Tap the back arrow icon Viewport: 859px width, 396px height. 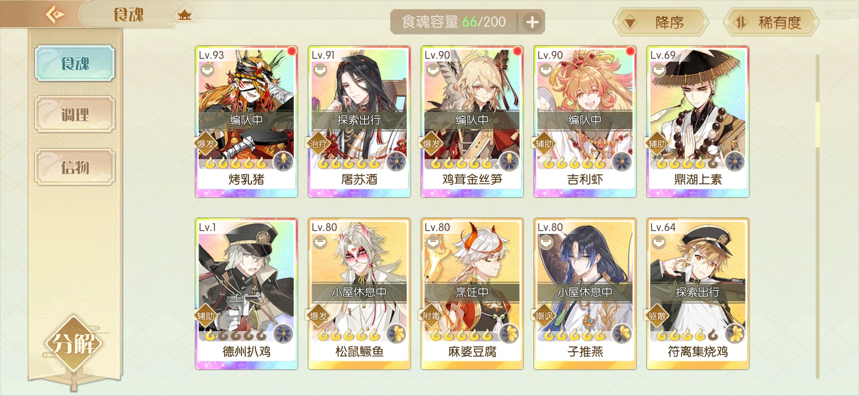[55, 14]
